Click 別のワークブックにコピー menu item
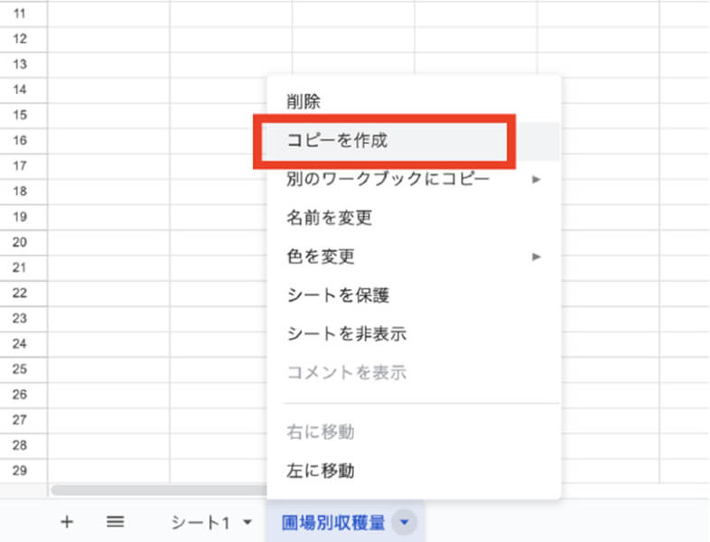 388,180
